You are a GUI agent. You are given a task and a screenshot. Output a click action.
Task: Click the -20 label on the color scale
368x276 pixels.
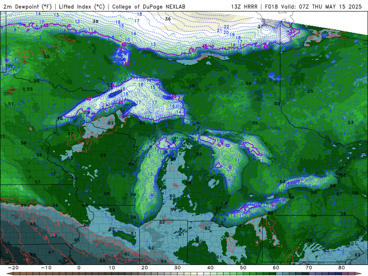coord(13,268)
